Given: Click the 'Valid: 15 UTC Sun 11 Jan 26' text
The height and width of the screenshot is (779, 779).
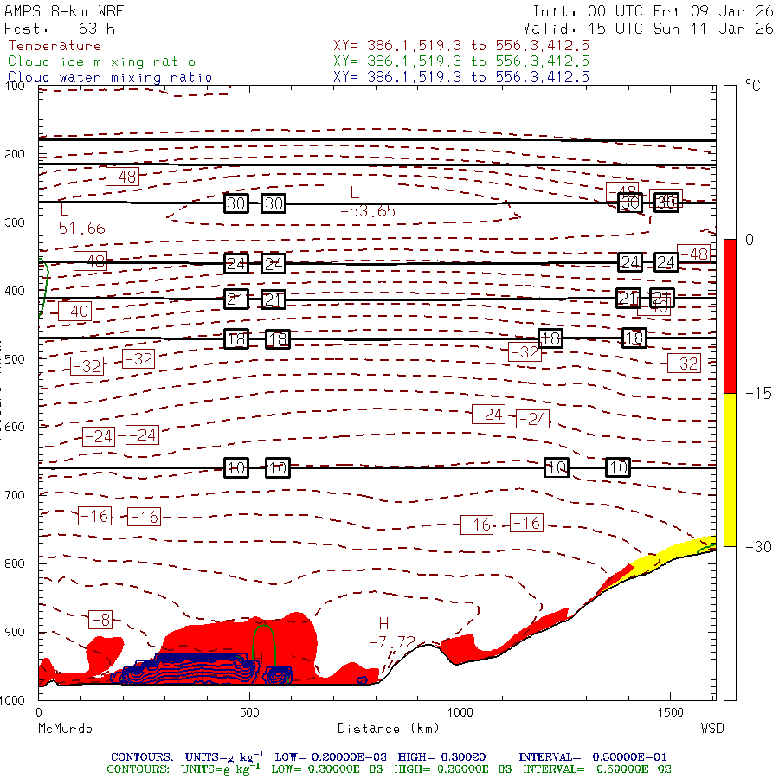Looking at the screenshot, I should [647, 29].
